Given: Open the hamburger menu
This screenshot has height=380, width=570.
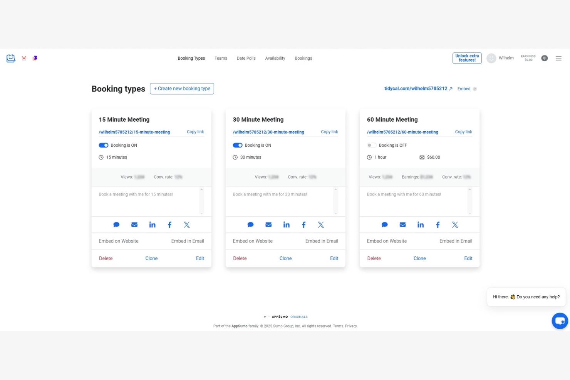Looking at the screenshot, I should pos(558,58).
